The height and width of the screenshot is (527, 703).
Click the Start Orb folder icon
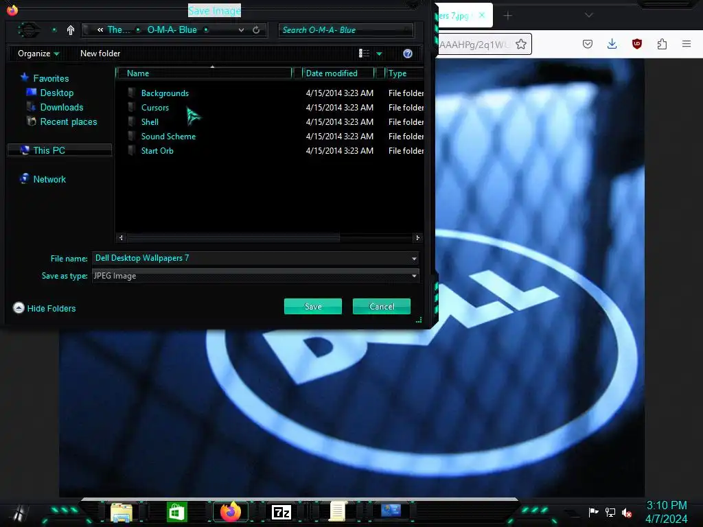(x=131, y=150)
